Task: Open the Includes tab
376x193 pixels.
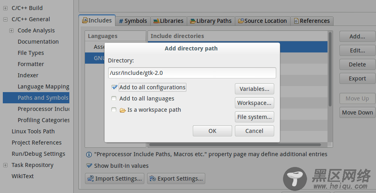Action: coord(97,20)
